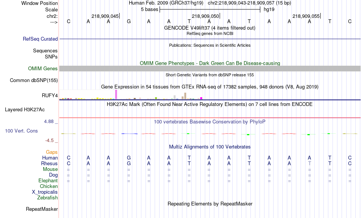Click the Sequences track label
Viewport: 361px width, 218px height.
[45, 51]
